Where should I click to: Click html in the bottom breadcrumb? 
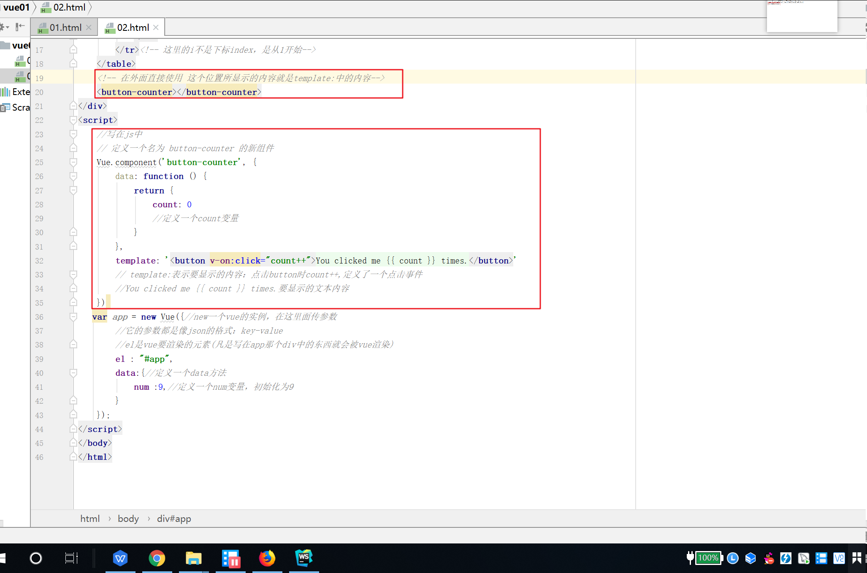[x=90, y=519]
